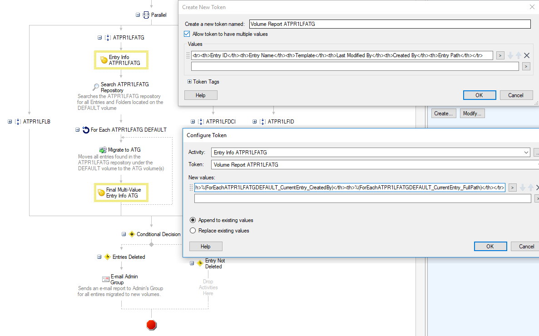Delete the value row in Create New Token
The width and height of the screenshot is (539, 336).
click(527, 55)
